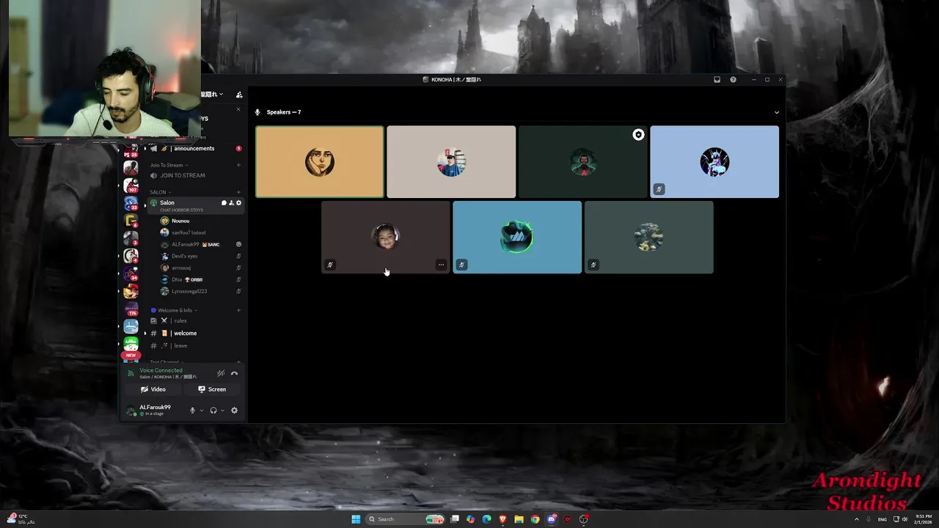Toggle noise suppression in voice panel
Image resolution: width=939 pixels, height=528 pixels.
pos(221,373)
